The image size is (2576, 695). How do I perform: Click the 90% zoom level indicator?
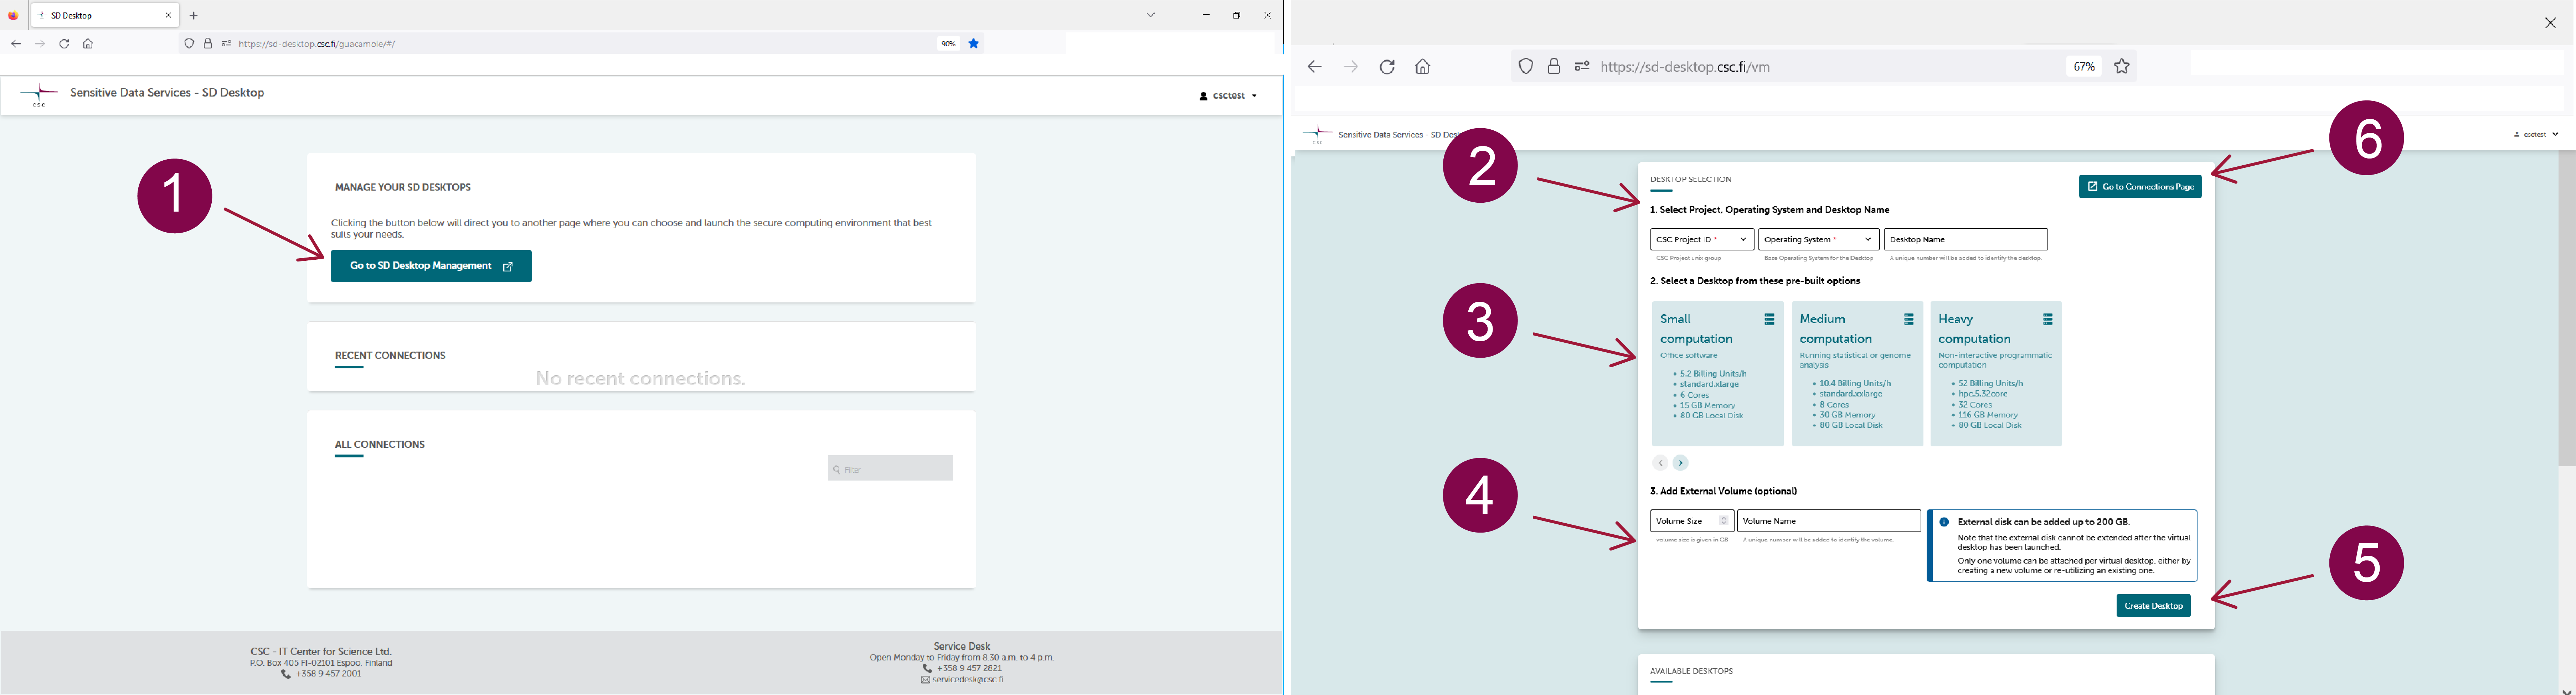[948, 44]
